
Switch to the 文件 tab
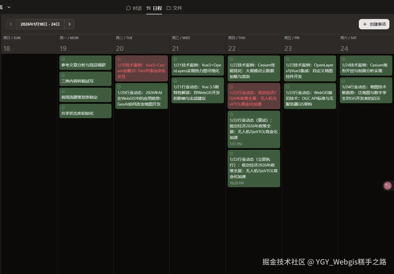[174, 8]
